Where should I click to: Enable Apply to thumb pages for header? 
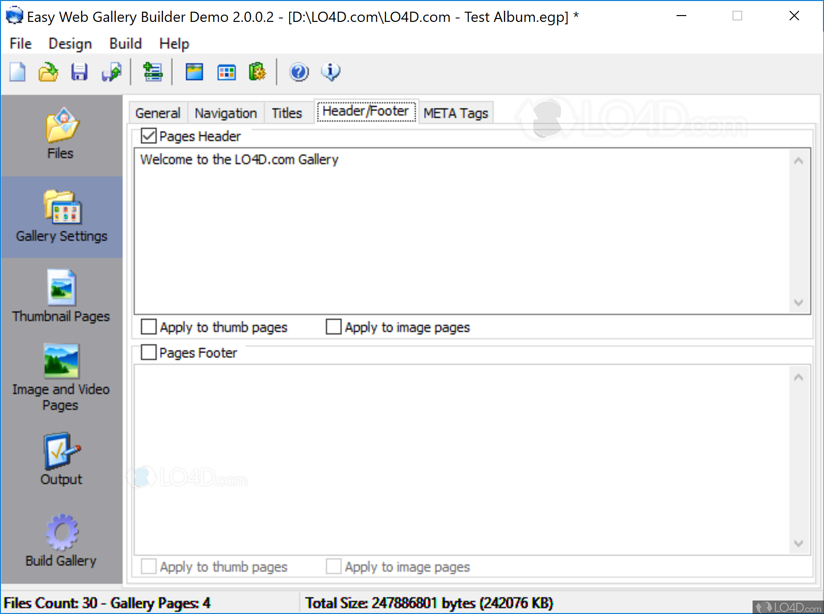[x=148, y=327]
